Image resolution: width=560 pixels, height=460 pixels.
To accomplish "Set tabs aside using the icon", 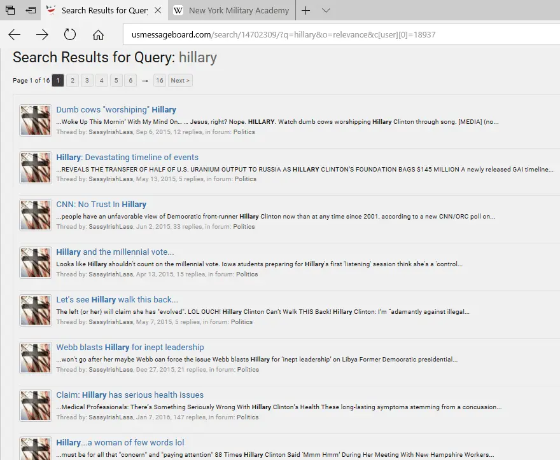I will [31, 10].
